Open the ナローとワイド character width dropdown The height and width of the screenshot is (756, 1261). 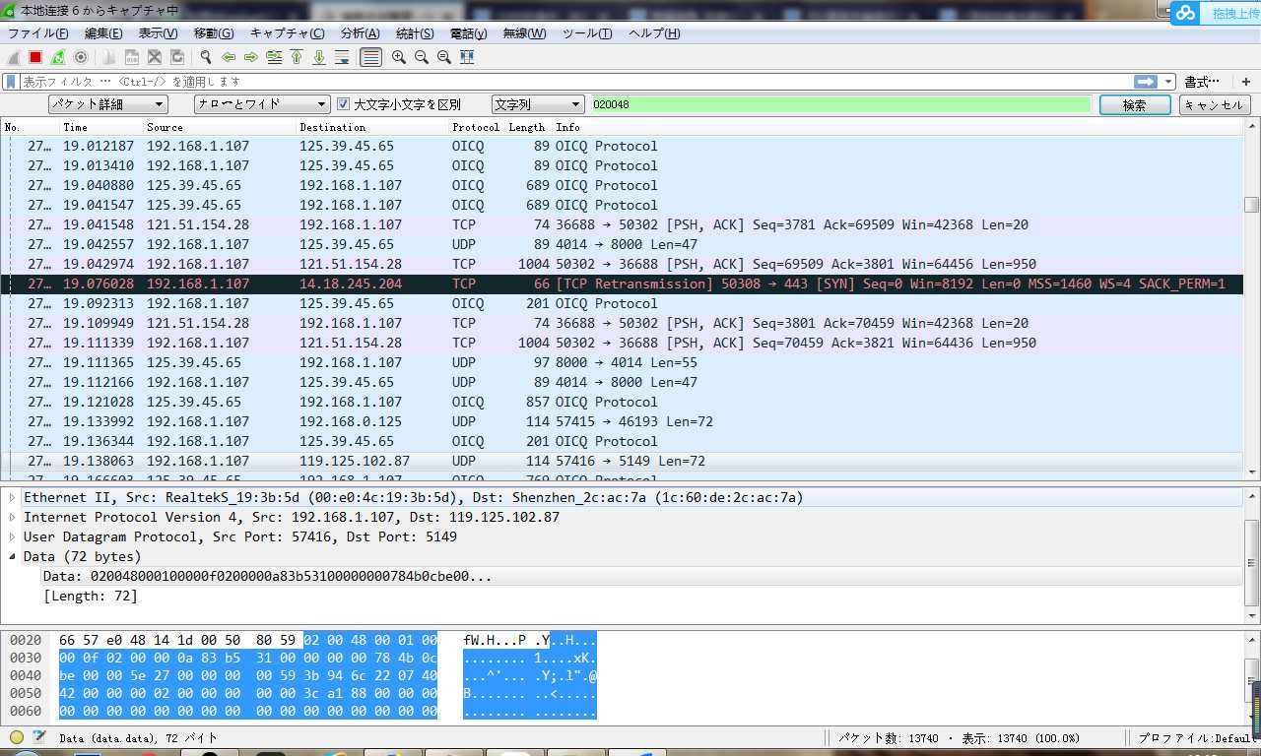pyautogui.click(x=262, y=104)
